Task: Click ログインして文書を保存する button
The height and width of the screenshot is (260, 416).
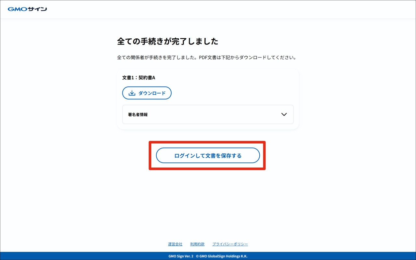Action: tap(208, 156)
